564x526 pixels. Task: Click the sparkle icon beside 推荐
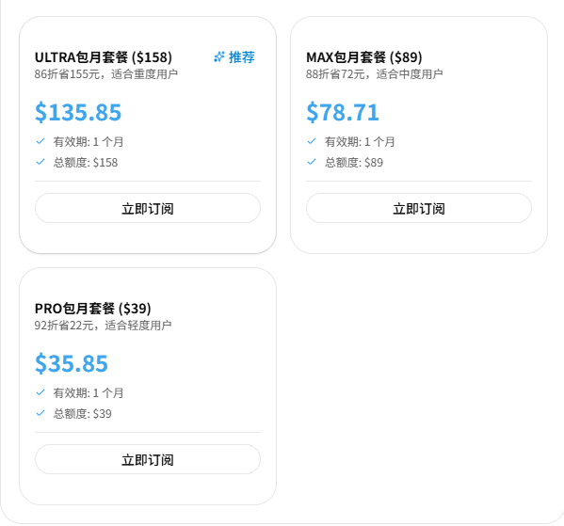(219, 56)
